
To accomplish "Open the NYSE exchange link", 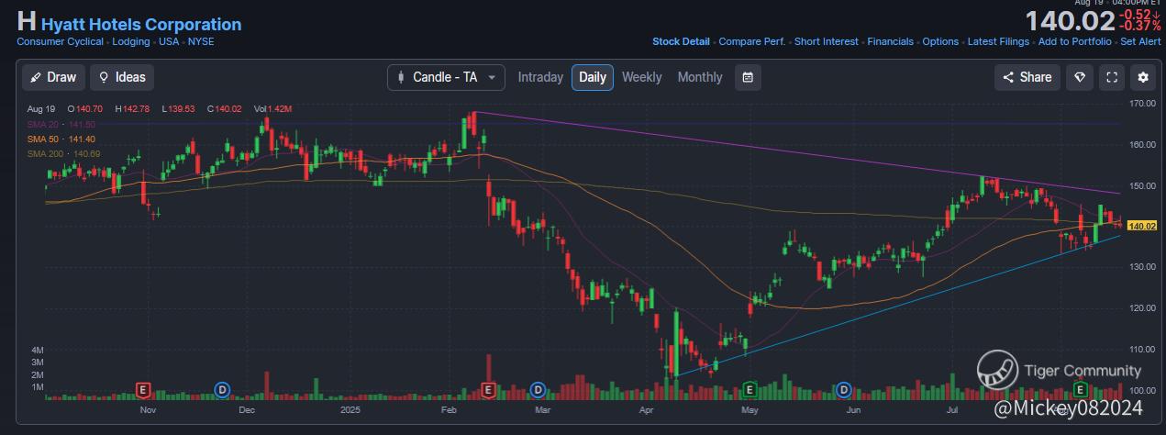I will click(201, 41).
